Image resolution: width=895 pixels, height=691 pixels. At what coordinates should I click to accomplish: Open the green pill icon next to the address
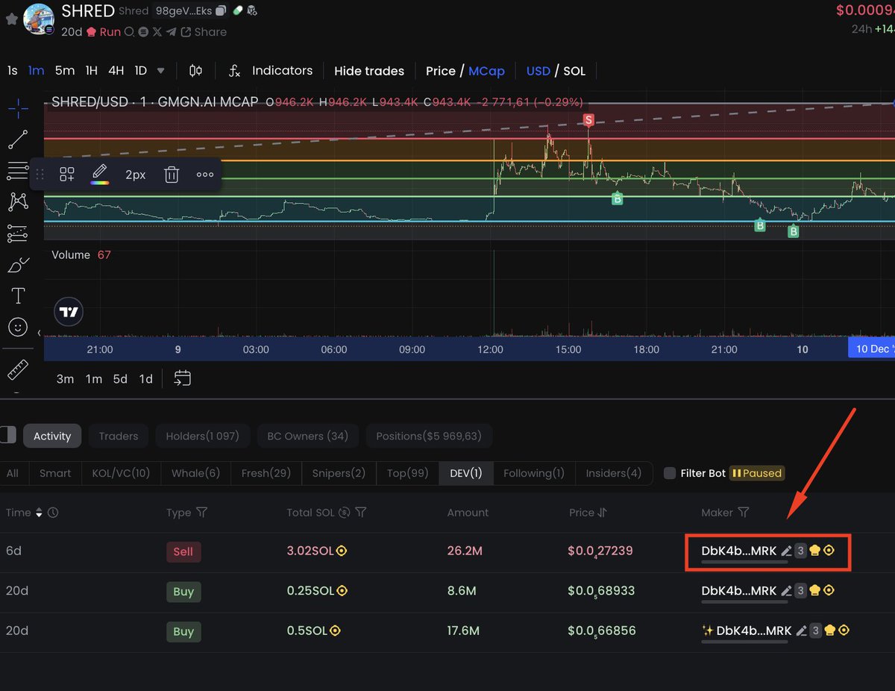coord(238,11)
